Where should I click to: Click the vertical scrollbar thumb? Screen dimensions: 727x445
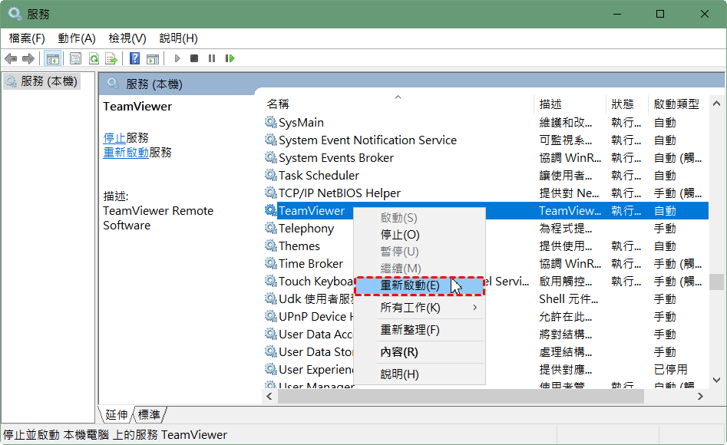[x=716, y=282]
